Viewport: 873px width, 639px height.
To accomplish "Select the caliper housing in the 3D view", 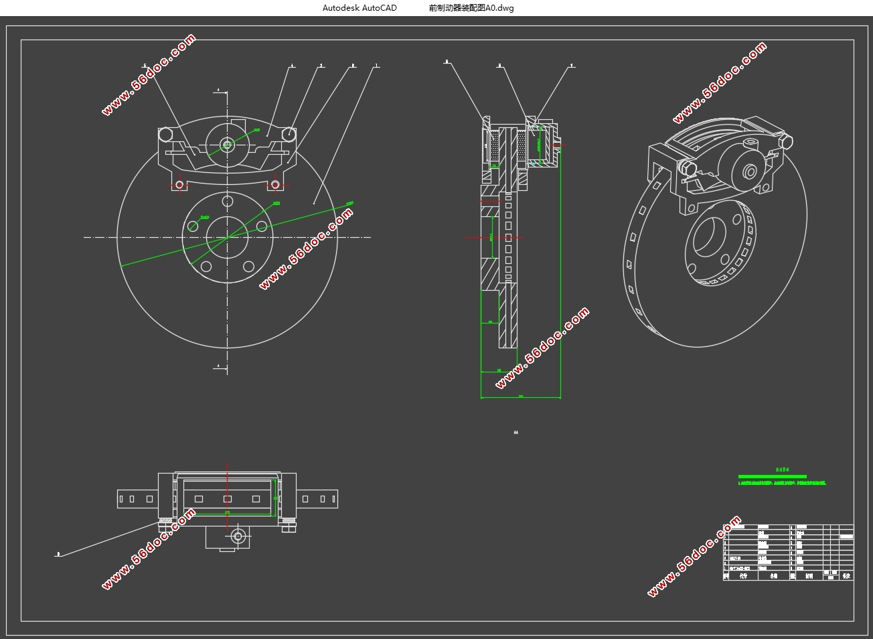I will coord(720,161).
